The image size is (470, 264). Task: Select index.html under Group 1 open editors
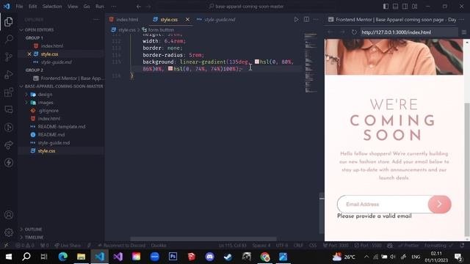click(52, 46)
